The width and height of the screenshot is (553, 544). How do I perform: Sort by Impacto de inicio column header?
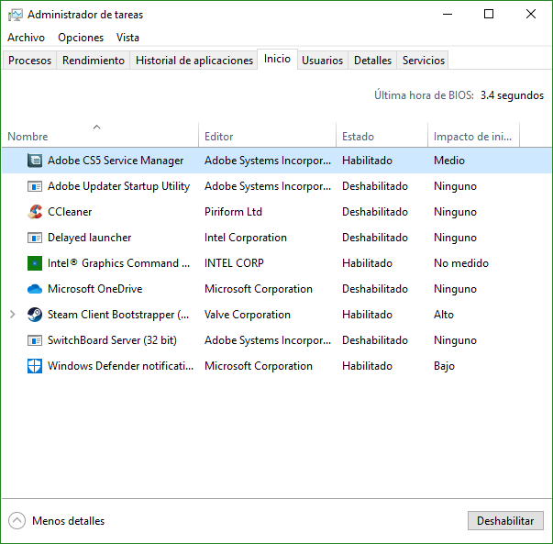(473, 136)
